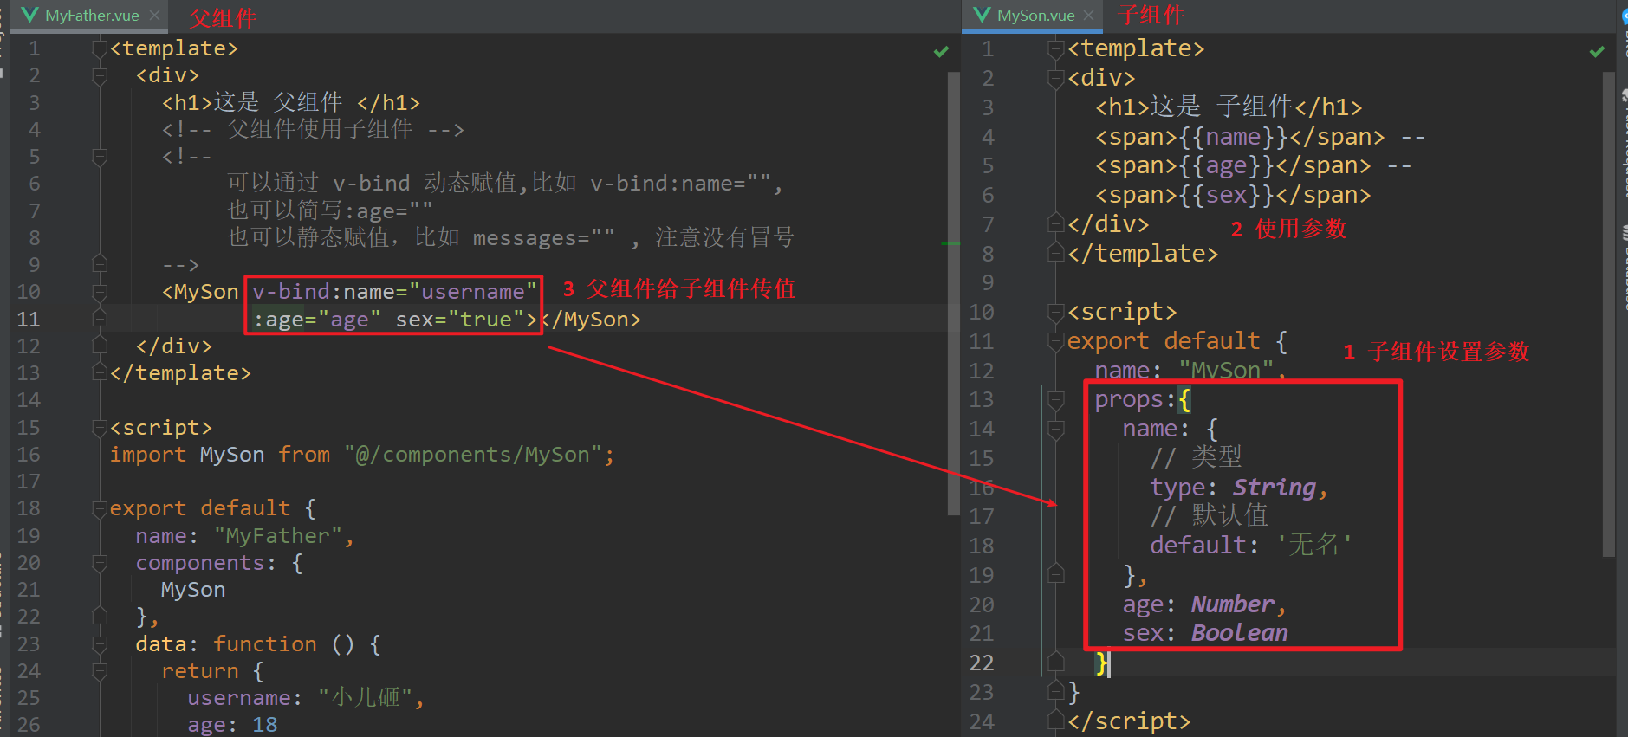Click the :age="age" attribute
Screen dimensions: 1628x737
317,320
